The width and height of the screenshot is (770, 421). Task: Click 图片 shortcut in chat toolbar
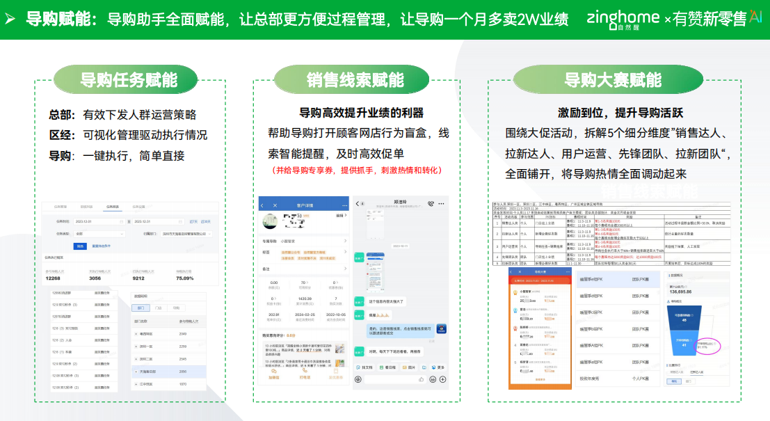point(409,367)
